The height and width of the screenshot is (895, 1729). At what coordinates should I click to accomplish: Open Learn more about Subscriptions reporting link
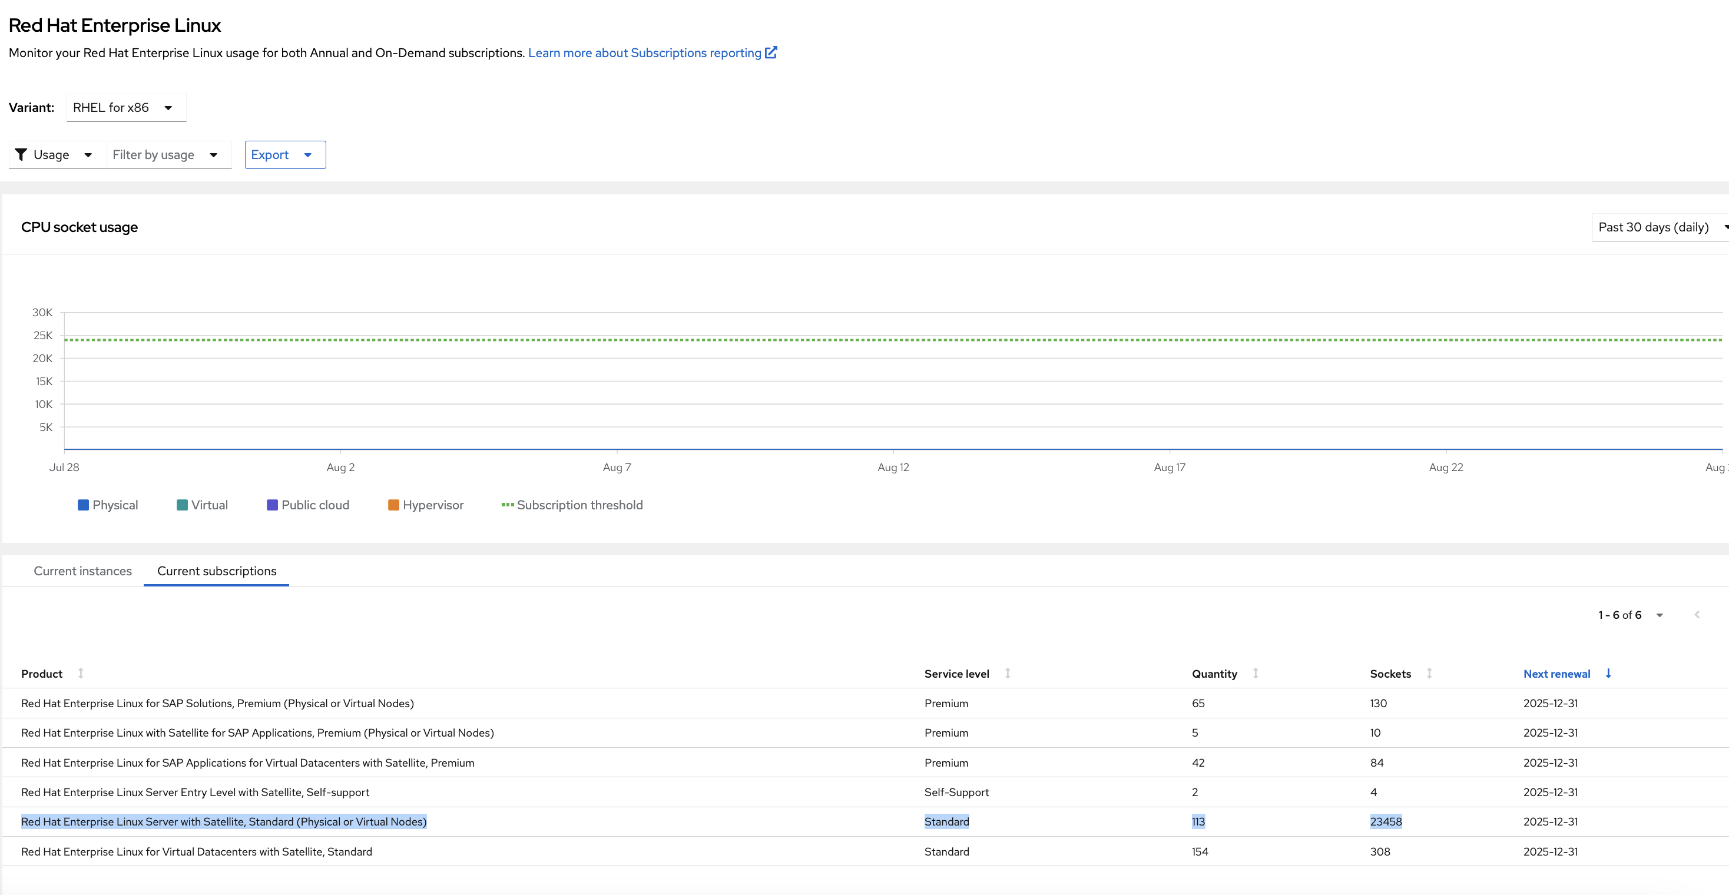click(644, 52)
